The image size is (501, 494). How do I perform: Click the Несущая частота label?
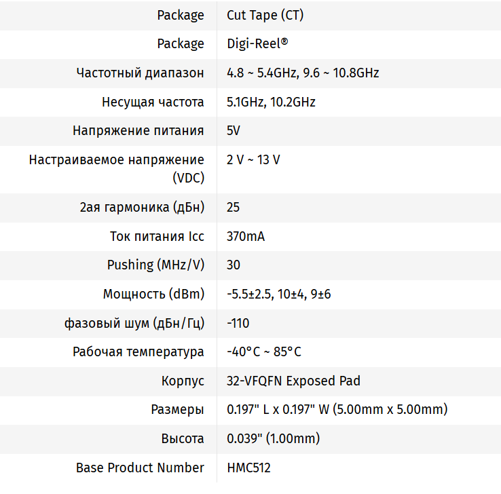(153, 102)
